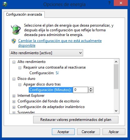Collapse the Disco duro node
130x140 pixels.
[x=14, y=79]
